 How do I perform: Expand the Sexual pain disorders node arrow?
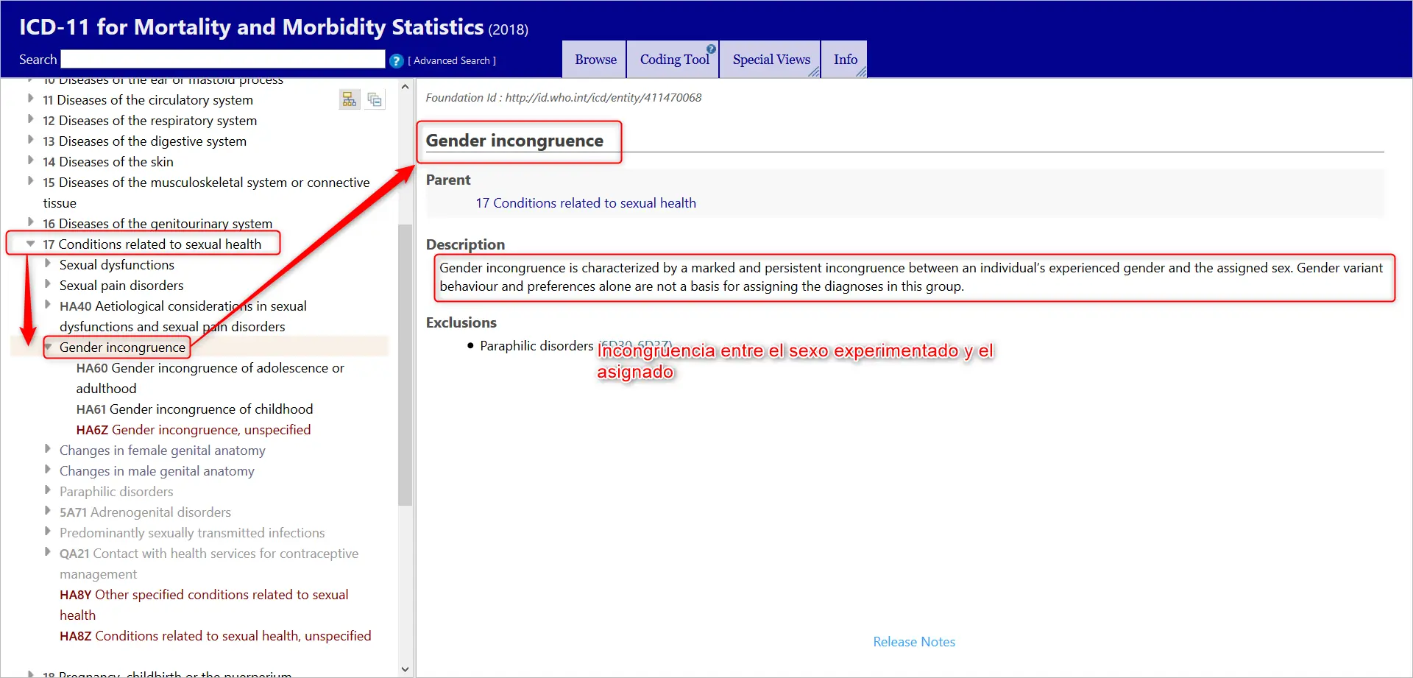click(48, 284)
